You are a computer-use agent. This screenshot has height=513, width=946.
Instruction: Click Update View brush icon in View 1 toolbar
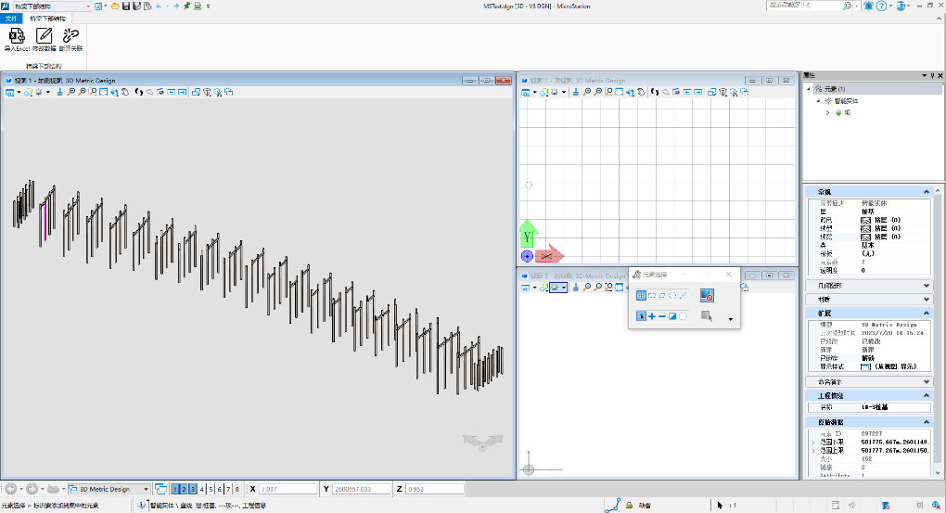[59, 93]
